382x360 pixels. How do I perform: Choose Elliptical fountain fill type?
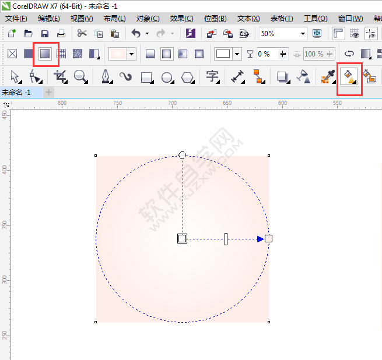click(x=167, y=54)
